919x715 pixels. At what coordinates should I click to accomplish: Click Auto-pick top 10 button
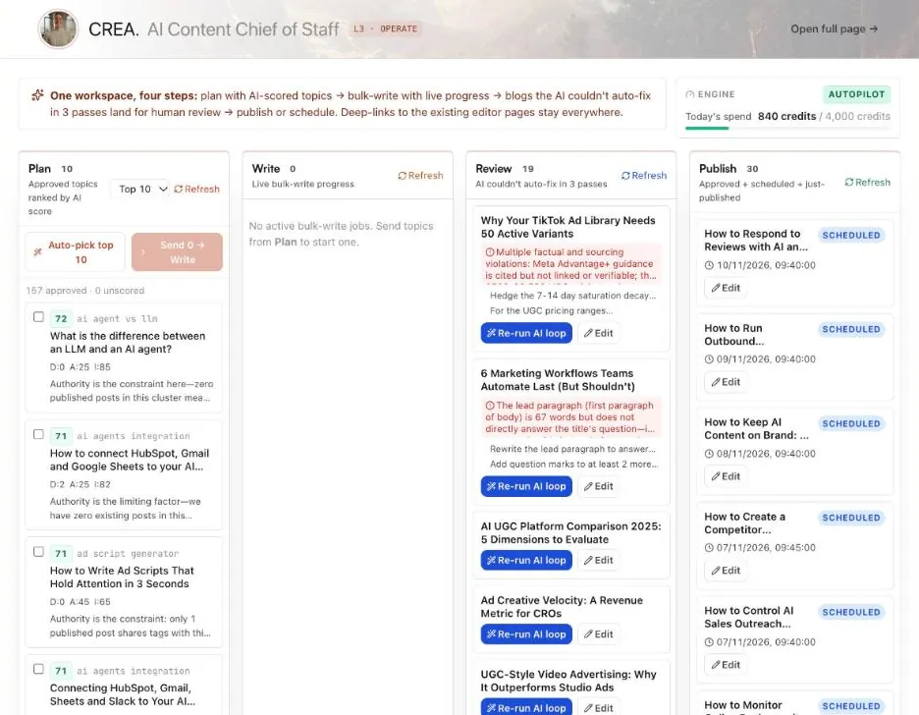(75, 252)
